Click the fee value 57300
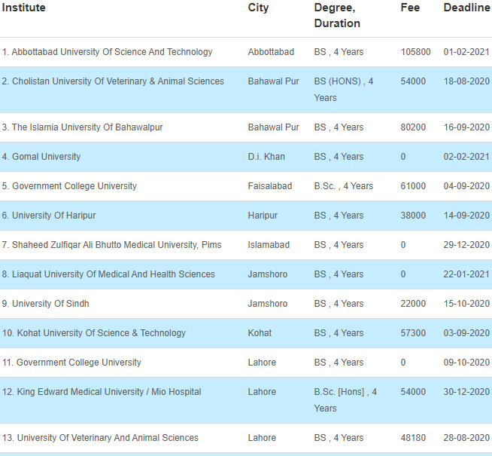Viewport: 492px width, 456px height. pos(413,333)
